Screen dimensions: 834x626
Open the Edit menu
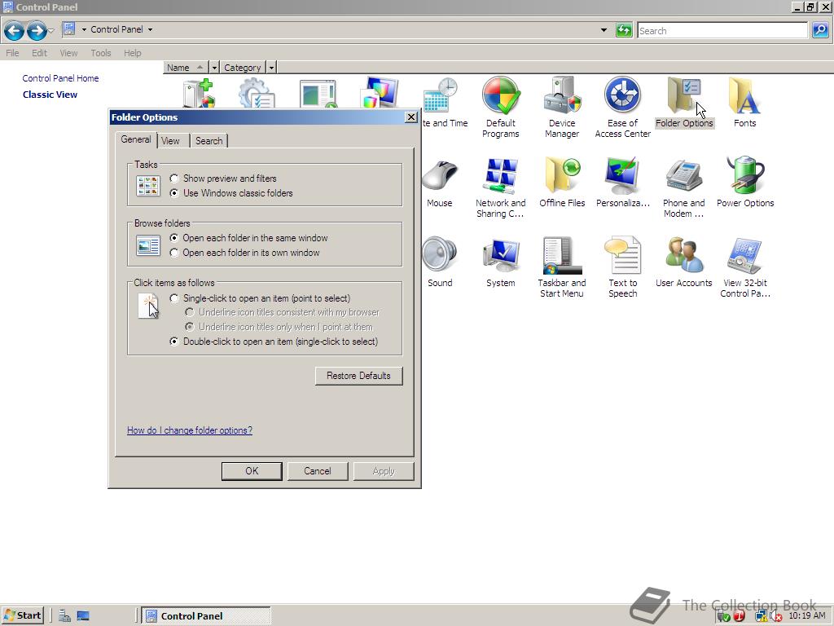39,53
